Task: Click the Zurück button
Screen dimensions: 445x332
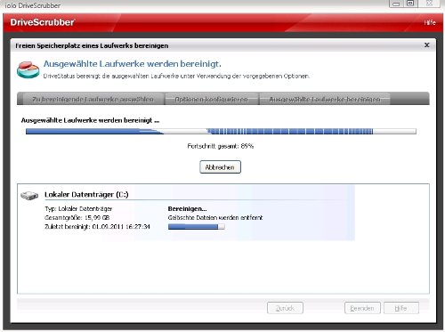Action: pos(285,308)
